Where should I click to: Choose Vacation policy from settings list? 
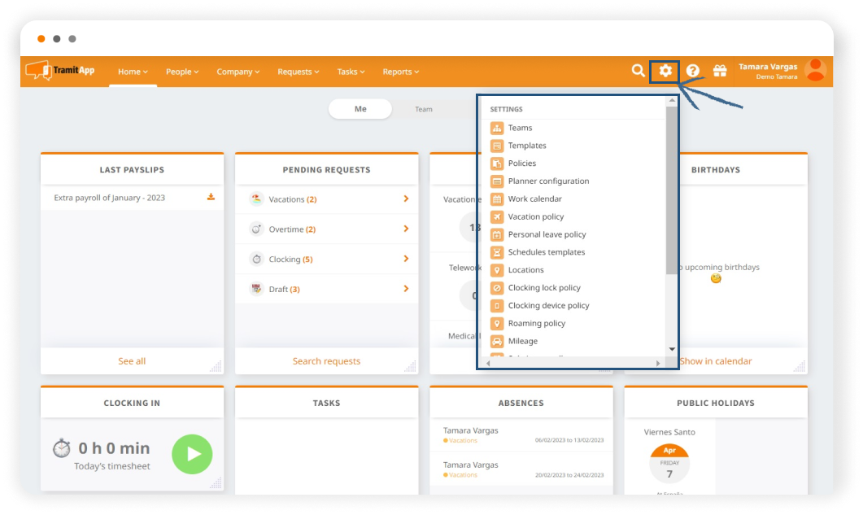pyautogui.click(x=535, y=216)
